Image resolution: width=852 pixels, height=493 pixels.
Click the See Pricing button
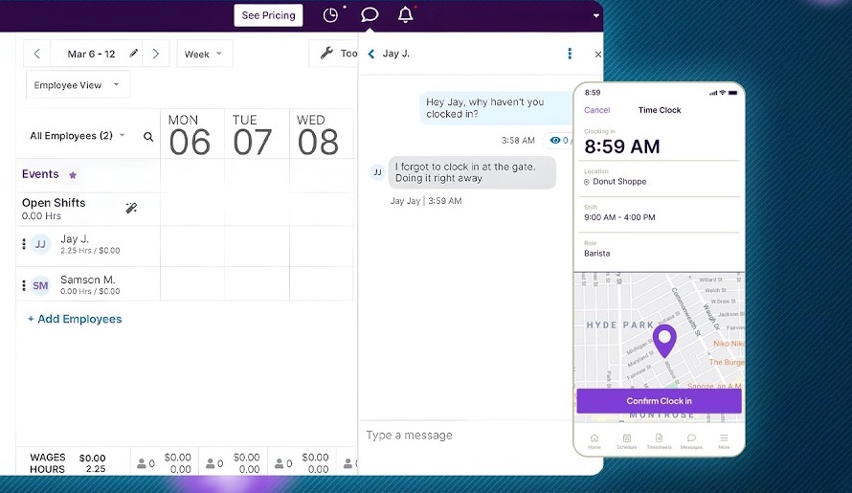tap(268, 15)
